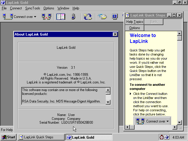
Task: Click Quick Steps horizontal scroll right arrow
Action: 174,127
